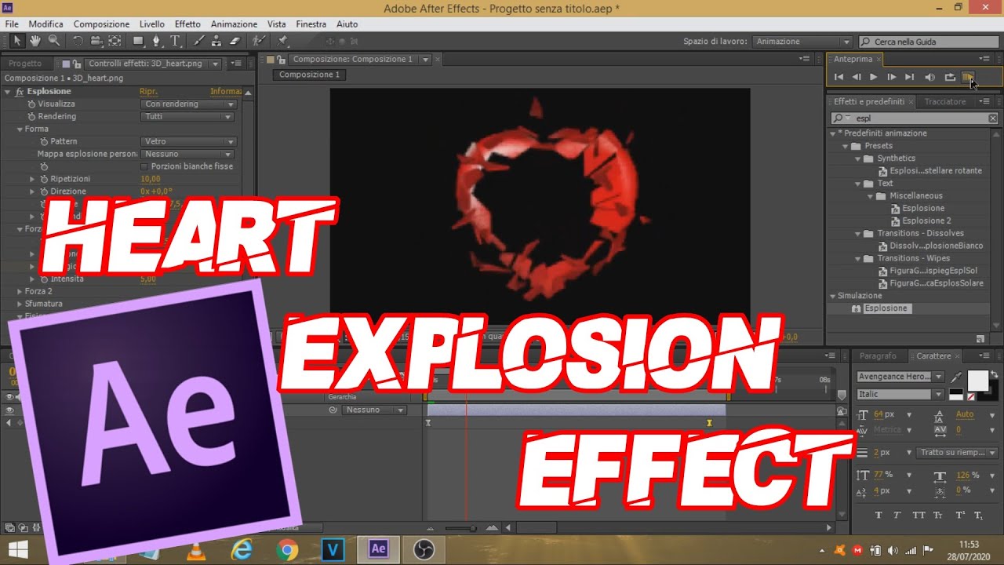Enable Subscript text style
Image resolution: width=1004 pixels, height=565 pixels.
pyautogui.click(x=978, y=515)
